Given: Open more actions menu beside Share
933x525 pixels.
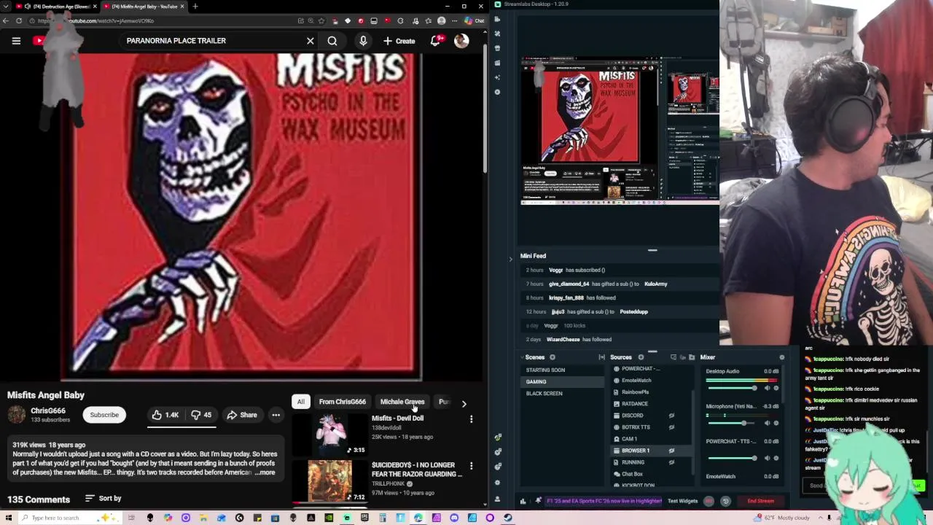Looking at the screenshot, I should [276, 415].
